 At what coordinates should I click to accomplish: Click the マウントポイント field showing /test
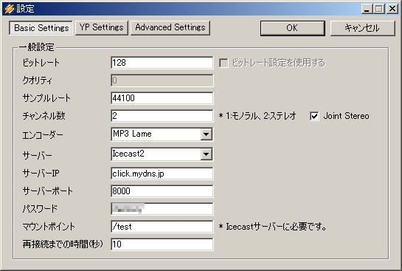click(x=162, y=227)
